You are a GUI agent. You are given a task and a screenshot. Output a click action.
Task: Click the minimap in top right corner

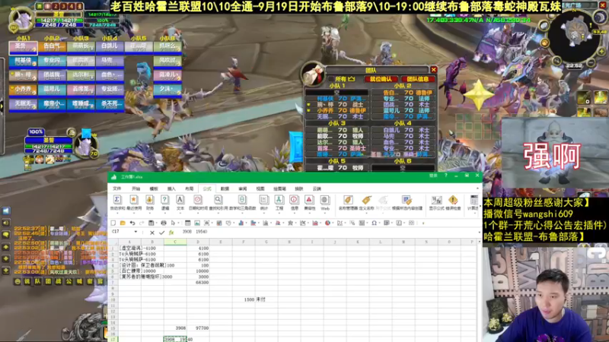(574, 36)
